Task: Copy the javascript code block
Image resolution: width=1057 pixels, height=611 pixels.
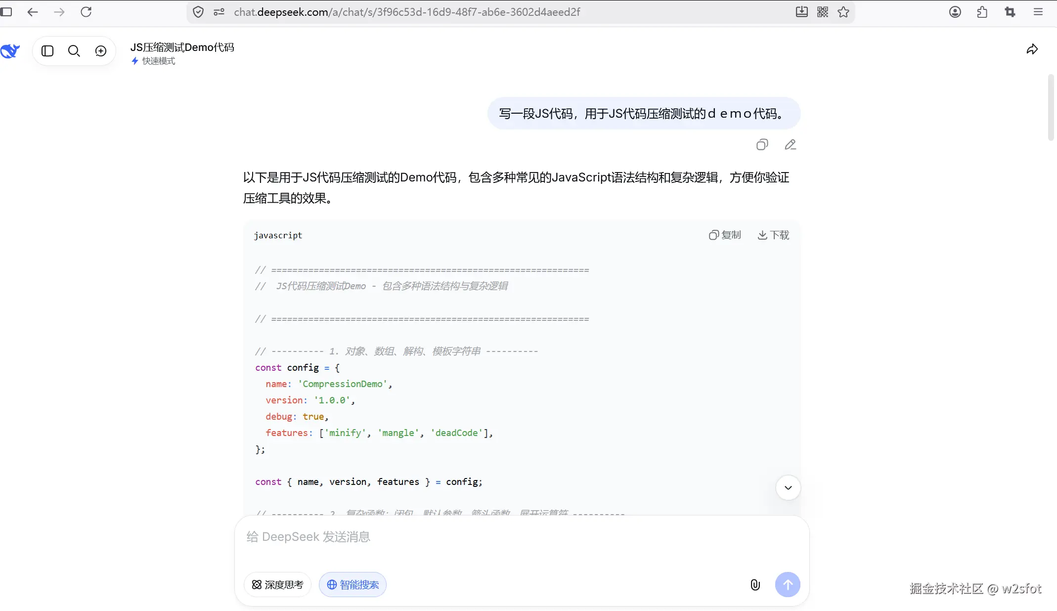Action: click(x=725, y=235)
